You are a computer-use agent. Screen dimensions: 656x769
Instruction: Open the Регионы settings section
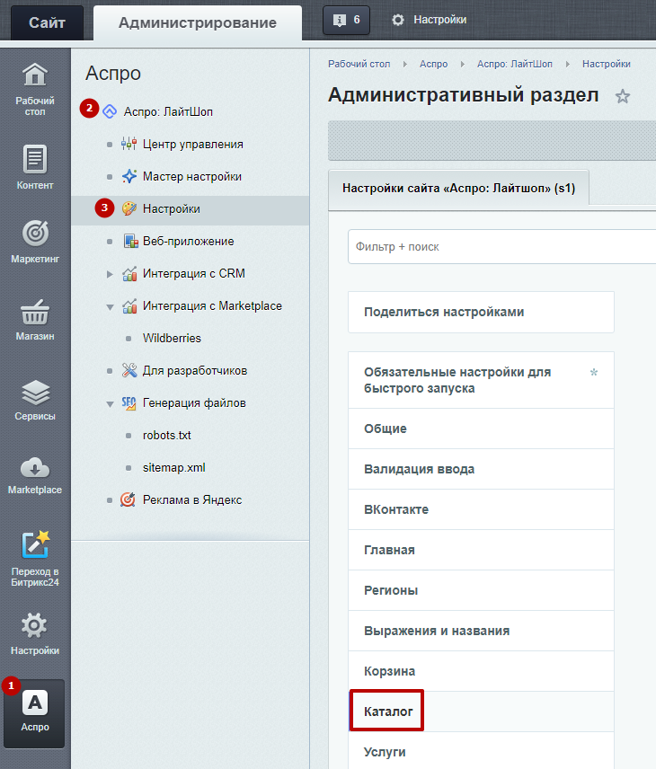point(481,590)
